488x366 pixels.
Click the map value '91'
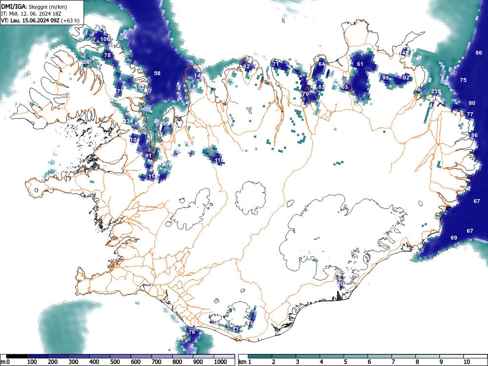tap(148, 156)
